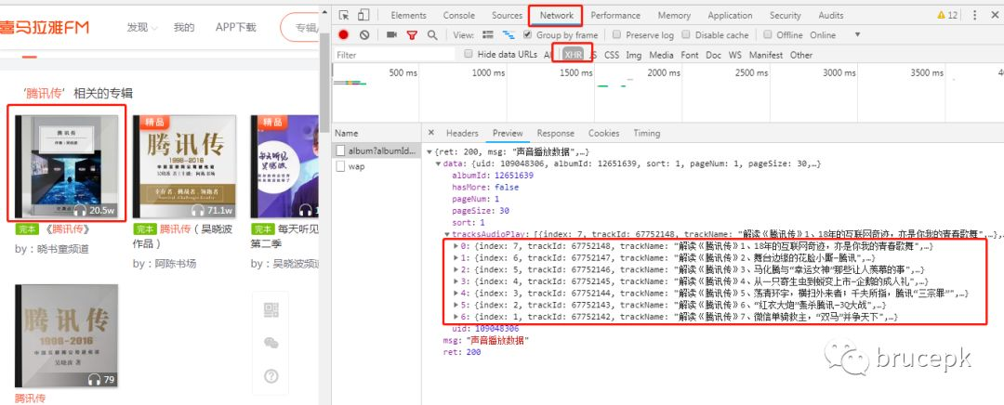
Task: Open the Audits tab
Action: [x=830, y=16]
